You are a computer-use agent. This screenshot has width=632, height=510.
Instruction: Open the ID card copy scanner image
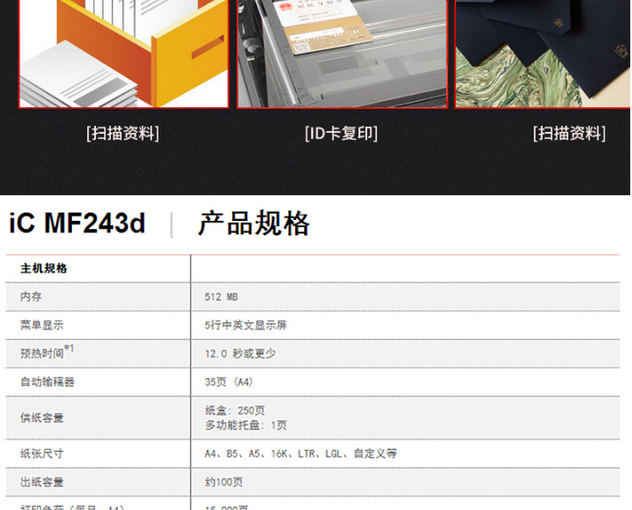click(x=342, y=54)
